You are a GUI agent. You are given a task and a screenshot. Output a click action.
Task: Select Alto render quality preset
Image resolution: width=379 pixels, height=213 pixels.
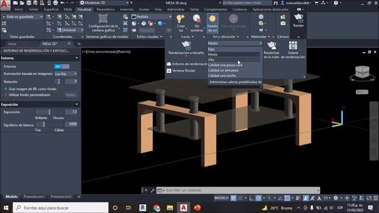tap(234, 60)
